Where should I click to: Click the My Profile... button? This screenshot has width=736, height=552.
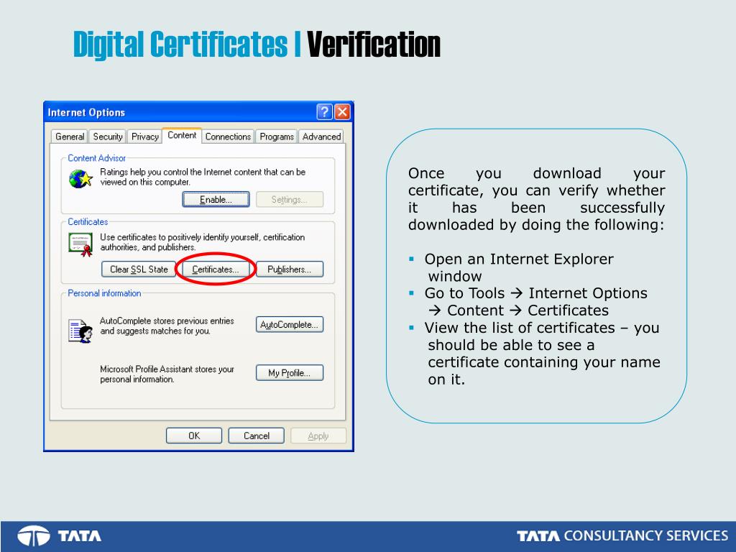(x=290, y=373)
